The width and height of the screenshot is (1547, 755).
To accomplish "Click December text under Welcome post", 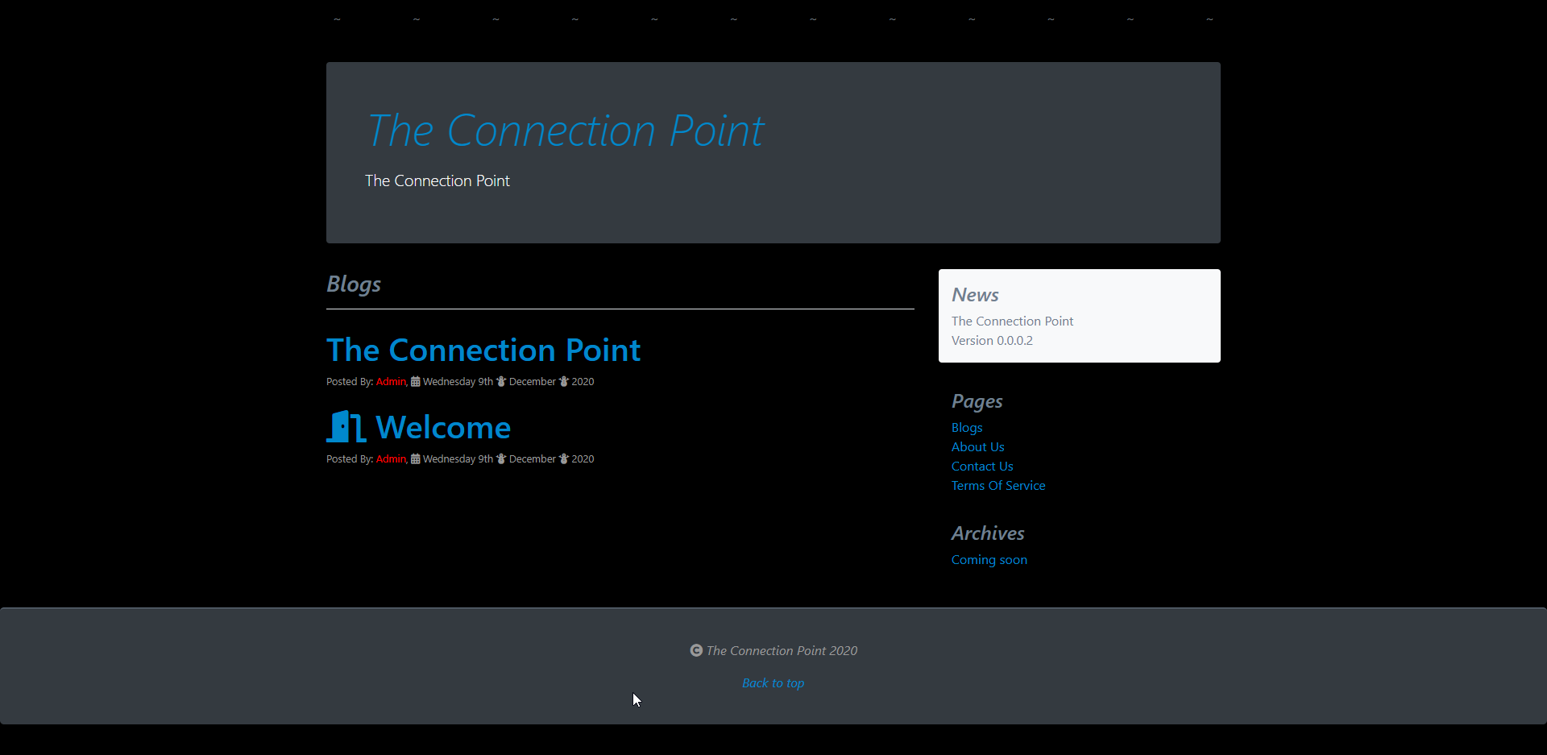I will 533,459.
